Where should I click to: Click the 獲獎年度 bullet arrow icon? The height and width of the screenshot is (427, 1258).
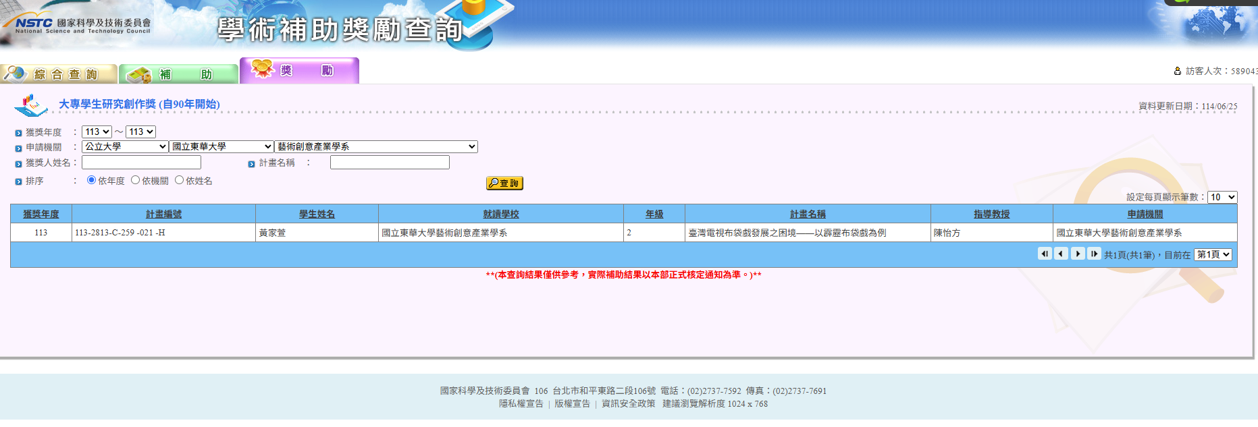[x=18, y=133]
